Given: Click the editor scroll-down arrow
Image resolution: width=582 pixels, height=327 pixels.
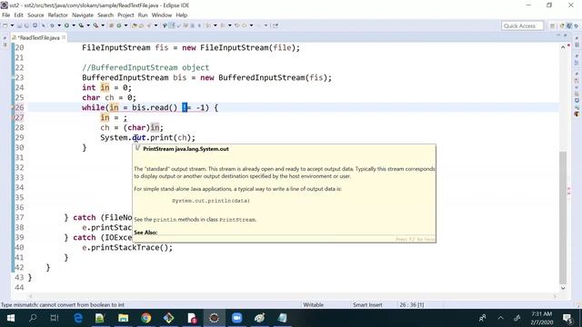Looking at the screenshot, I should click(563, 288).
